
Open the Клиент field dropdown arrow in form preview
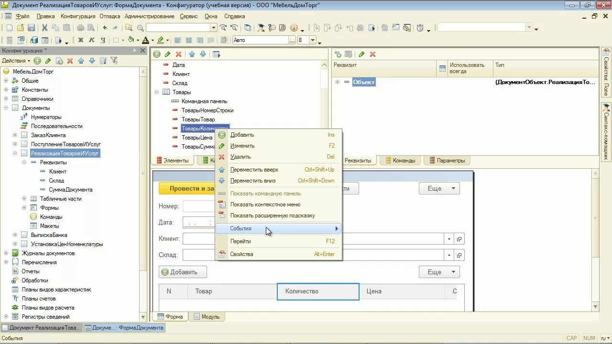449,239
